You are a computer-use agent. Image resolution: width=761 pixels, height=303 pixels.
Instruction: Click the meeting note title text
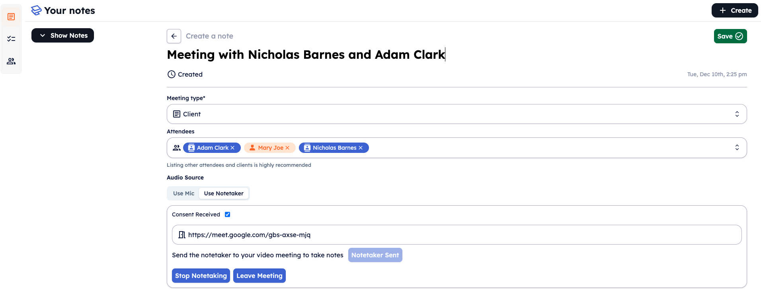coord(306,54)
